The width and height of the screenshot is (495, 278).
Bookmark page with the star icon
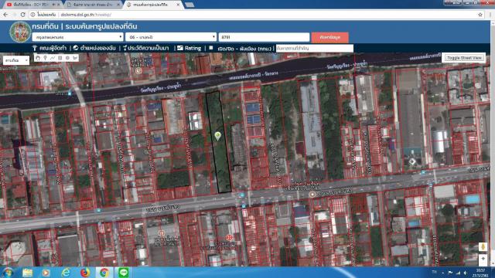point(480,15)
